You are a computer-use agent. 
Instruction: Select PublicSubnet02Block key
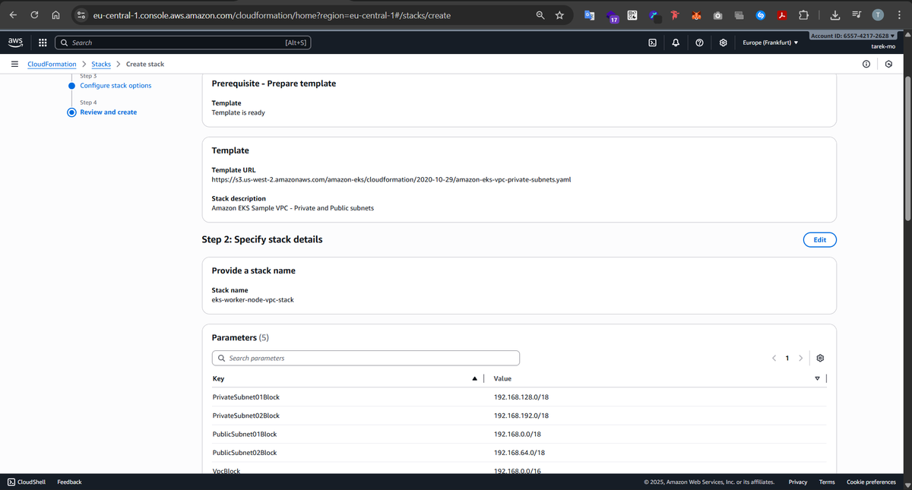245,453
